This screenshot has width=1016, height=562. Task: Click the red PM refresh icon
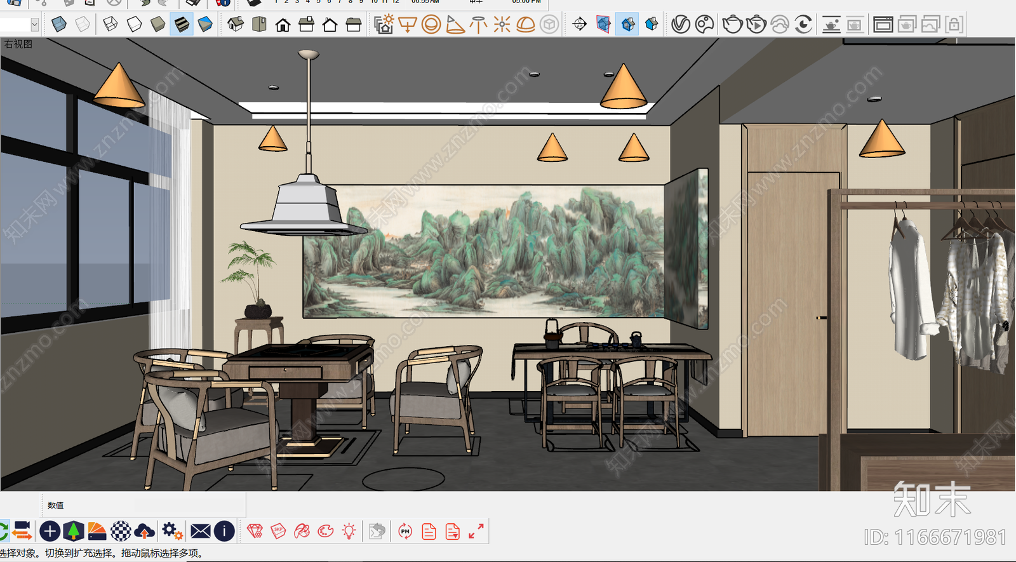[x=405, y=531]
